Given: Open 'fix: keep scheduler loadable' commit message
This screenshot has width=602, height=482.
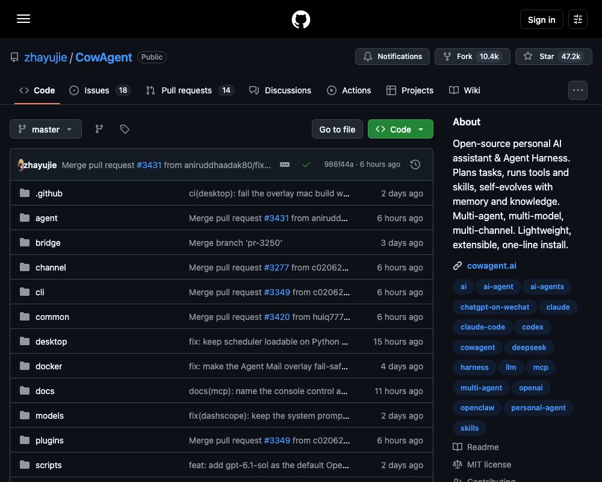Looking at the screenshot, I should (268, 342).
